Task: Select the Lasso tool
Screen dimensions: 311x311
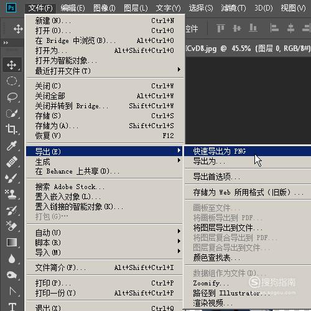Action: tap(12, 97)
